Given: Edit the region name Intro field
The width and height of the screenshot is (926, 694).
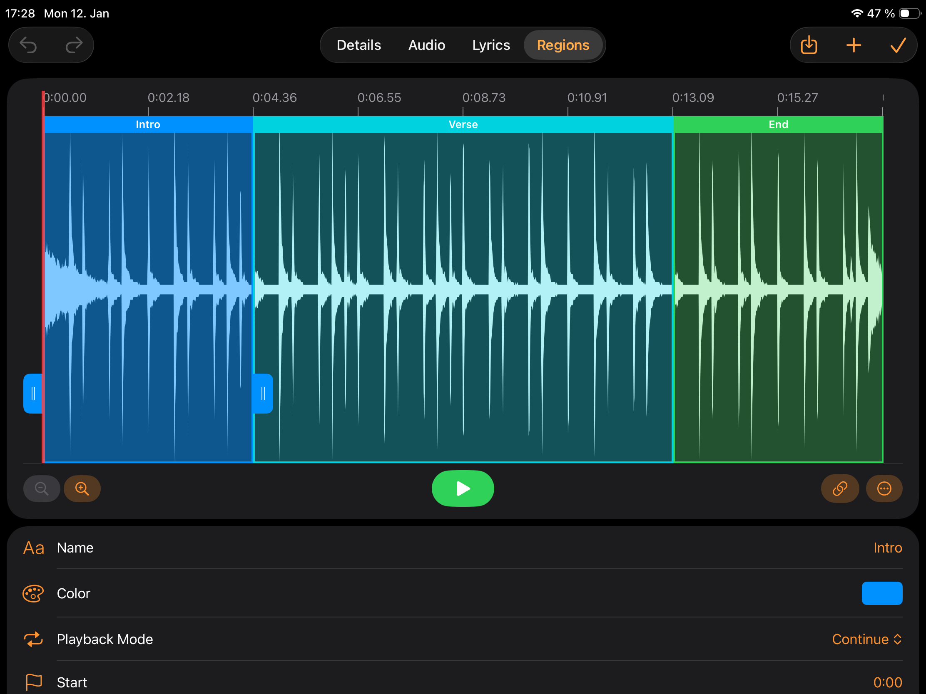Looking at the screenshot, I should point(887,548).
